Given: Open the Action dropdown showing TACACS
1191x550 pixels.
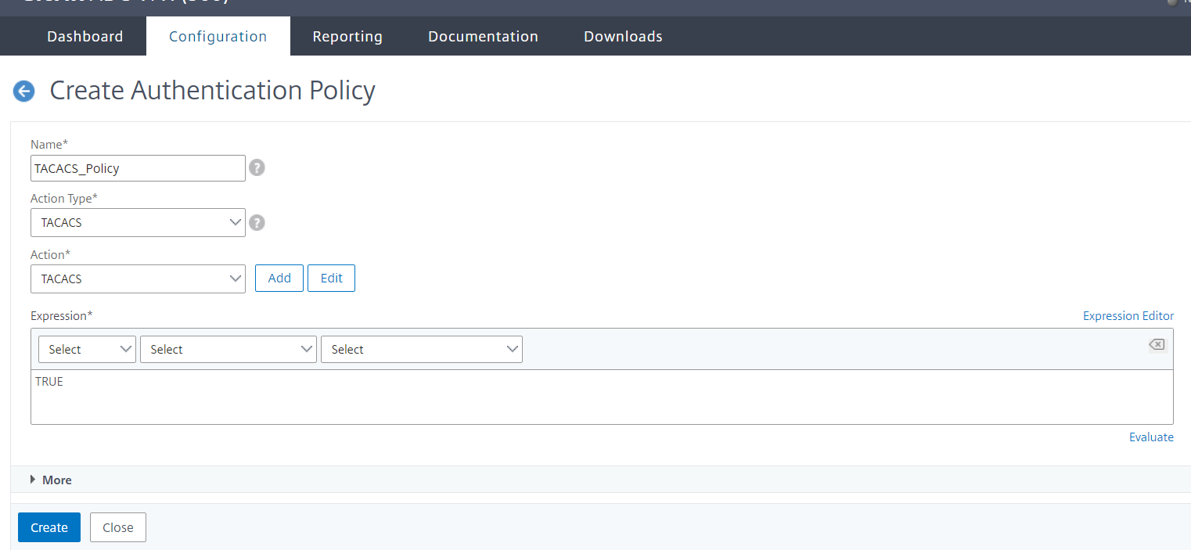Looking at the screenshot, I should 138,279.
